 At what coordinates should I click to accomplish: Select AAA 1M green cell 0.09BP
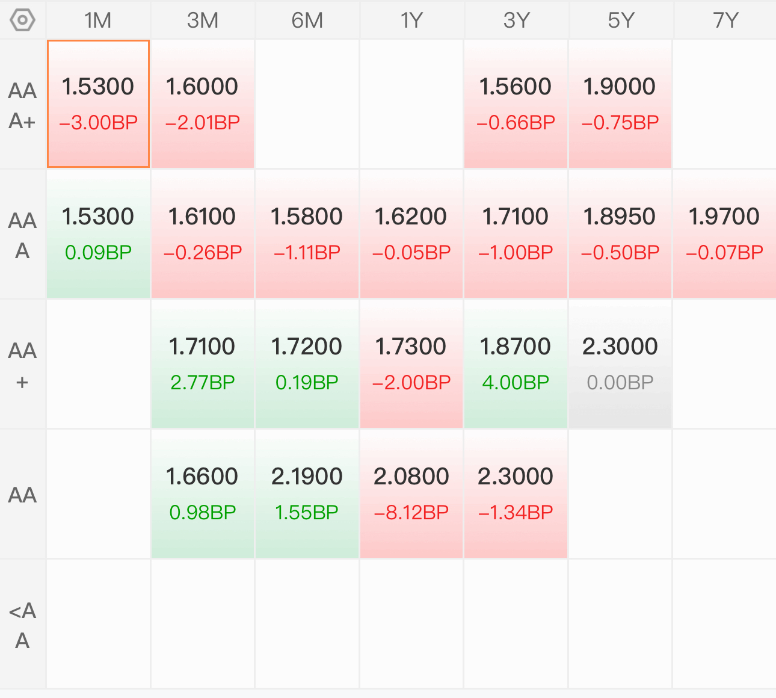(x=98, y=234)
